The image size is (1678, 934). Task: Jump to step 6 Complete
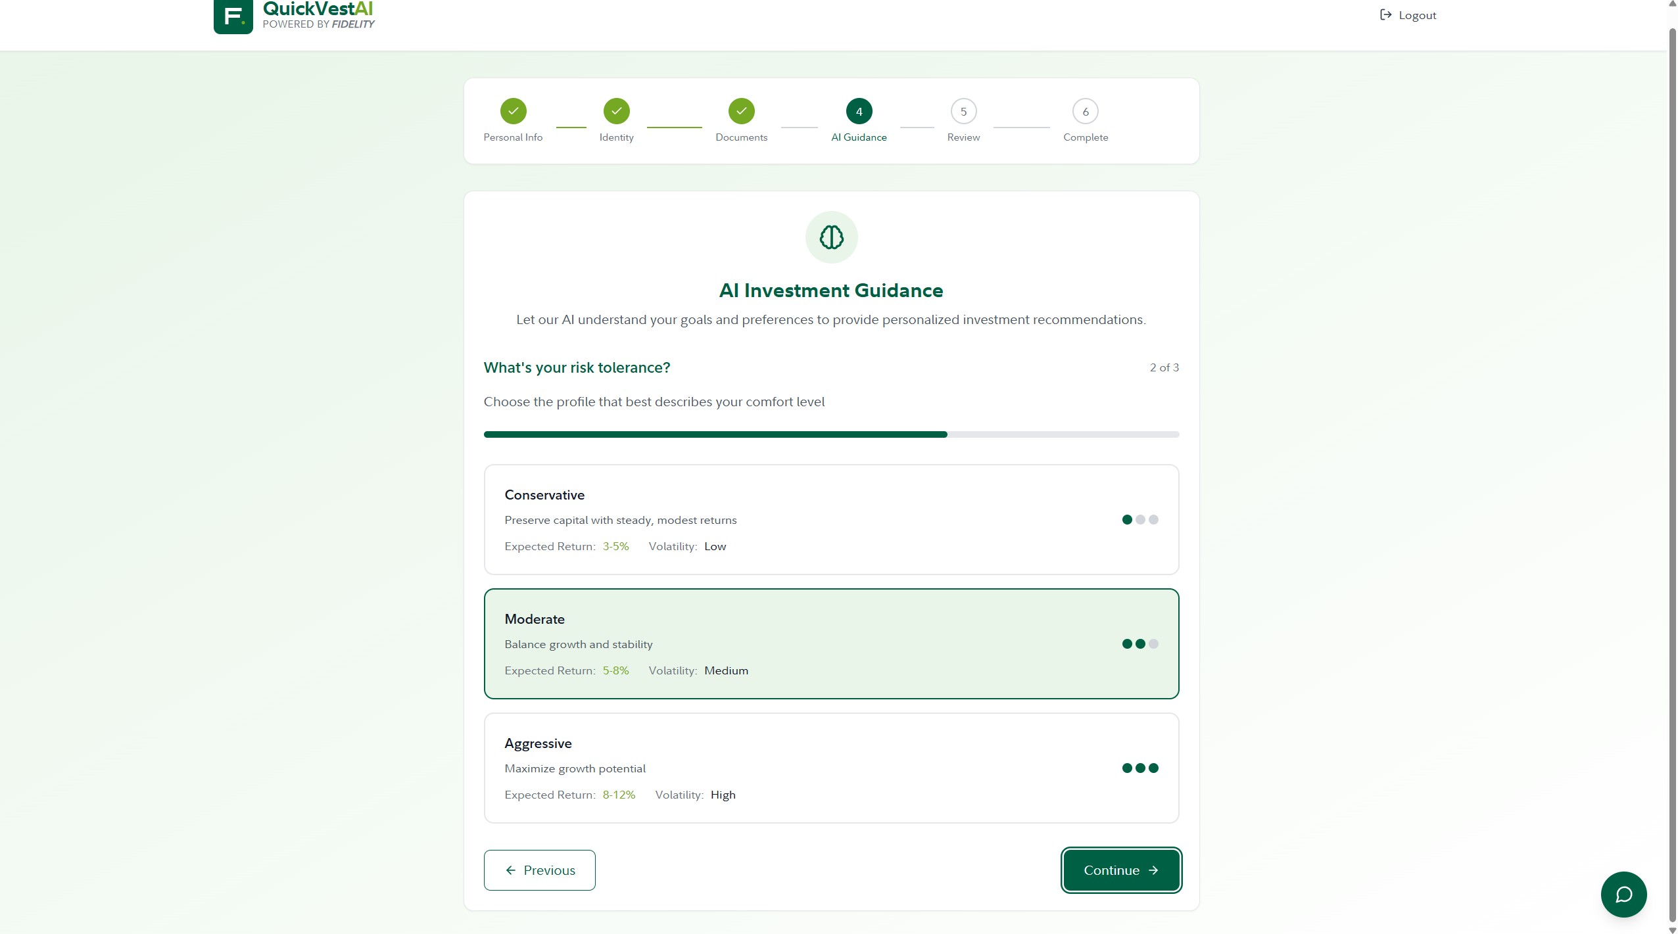click(x=1085, y=112)
